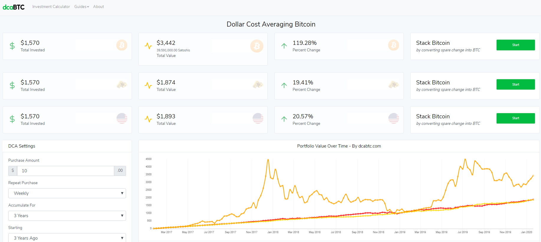Viewport: 541px width, 242px height.
Task: Go to the About page
Action: 99,6
